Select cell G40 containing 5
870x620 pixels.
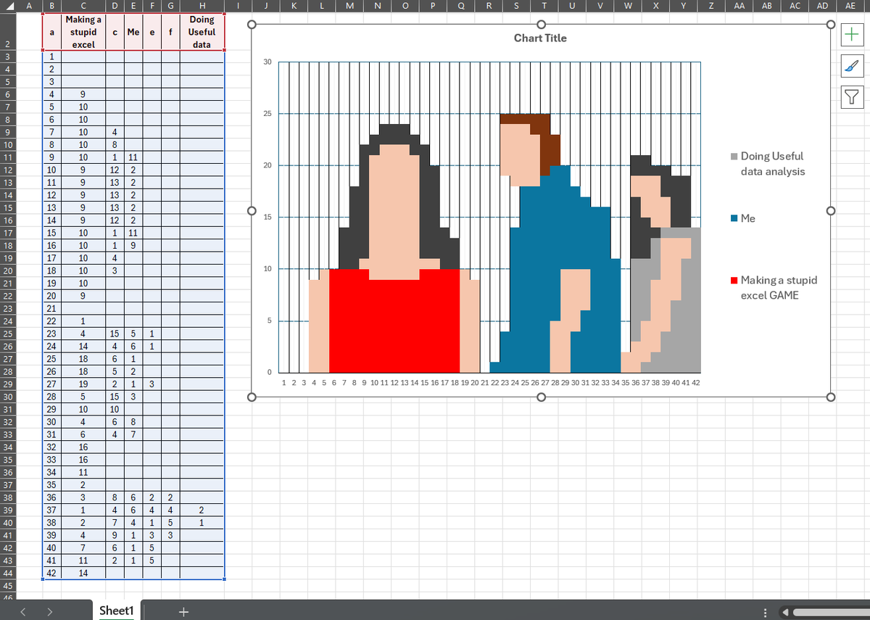tap(170, 522)
